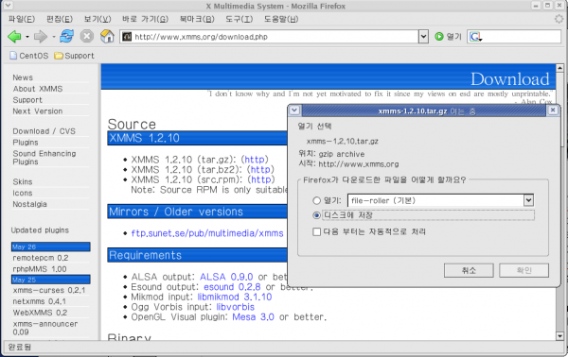Open the esound 0.2.8 link

tap(232, 287)
